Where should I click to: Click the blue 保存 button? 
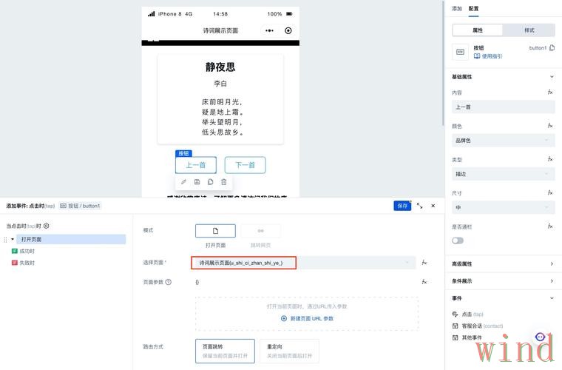click(402, 206)
